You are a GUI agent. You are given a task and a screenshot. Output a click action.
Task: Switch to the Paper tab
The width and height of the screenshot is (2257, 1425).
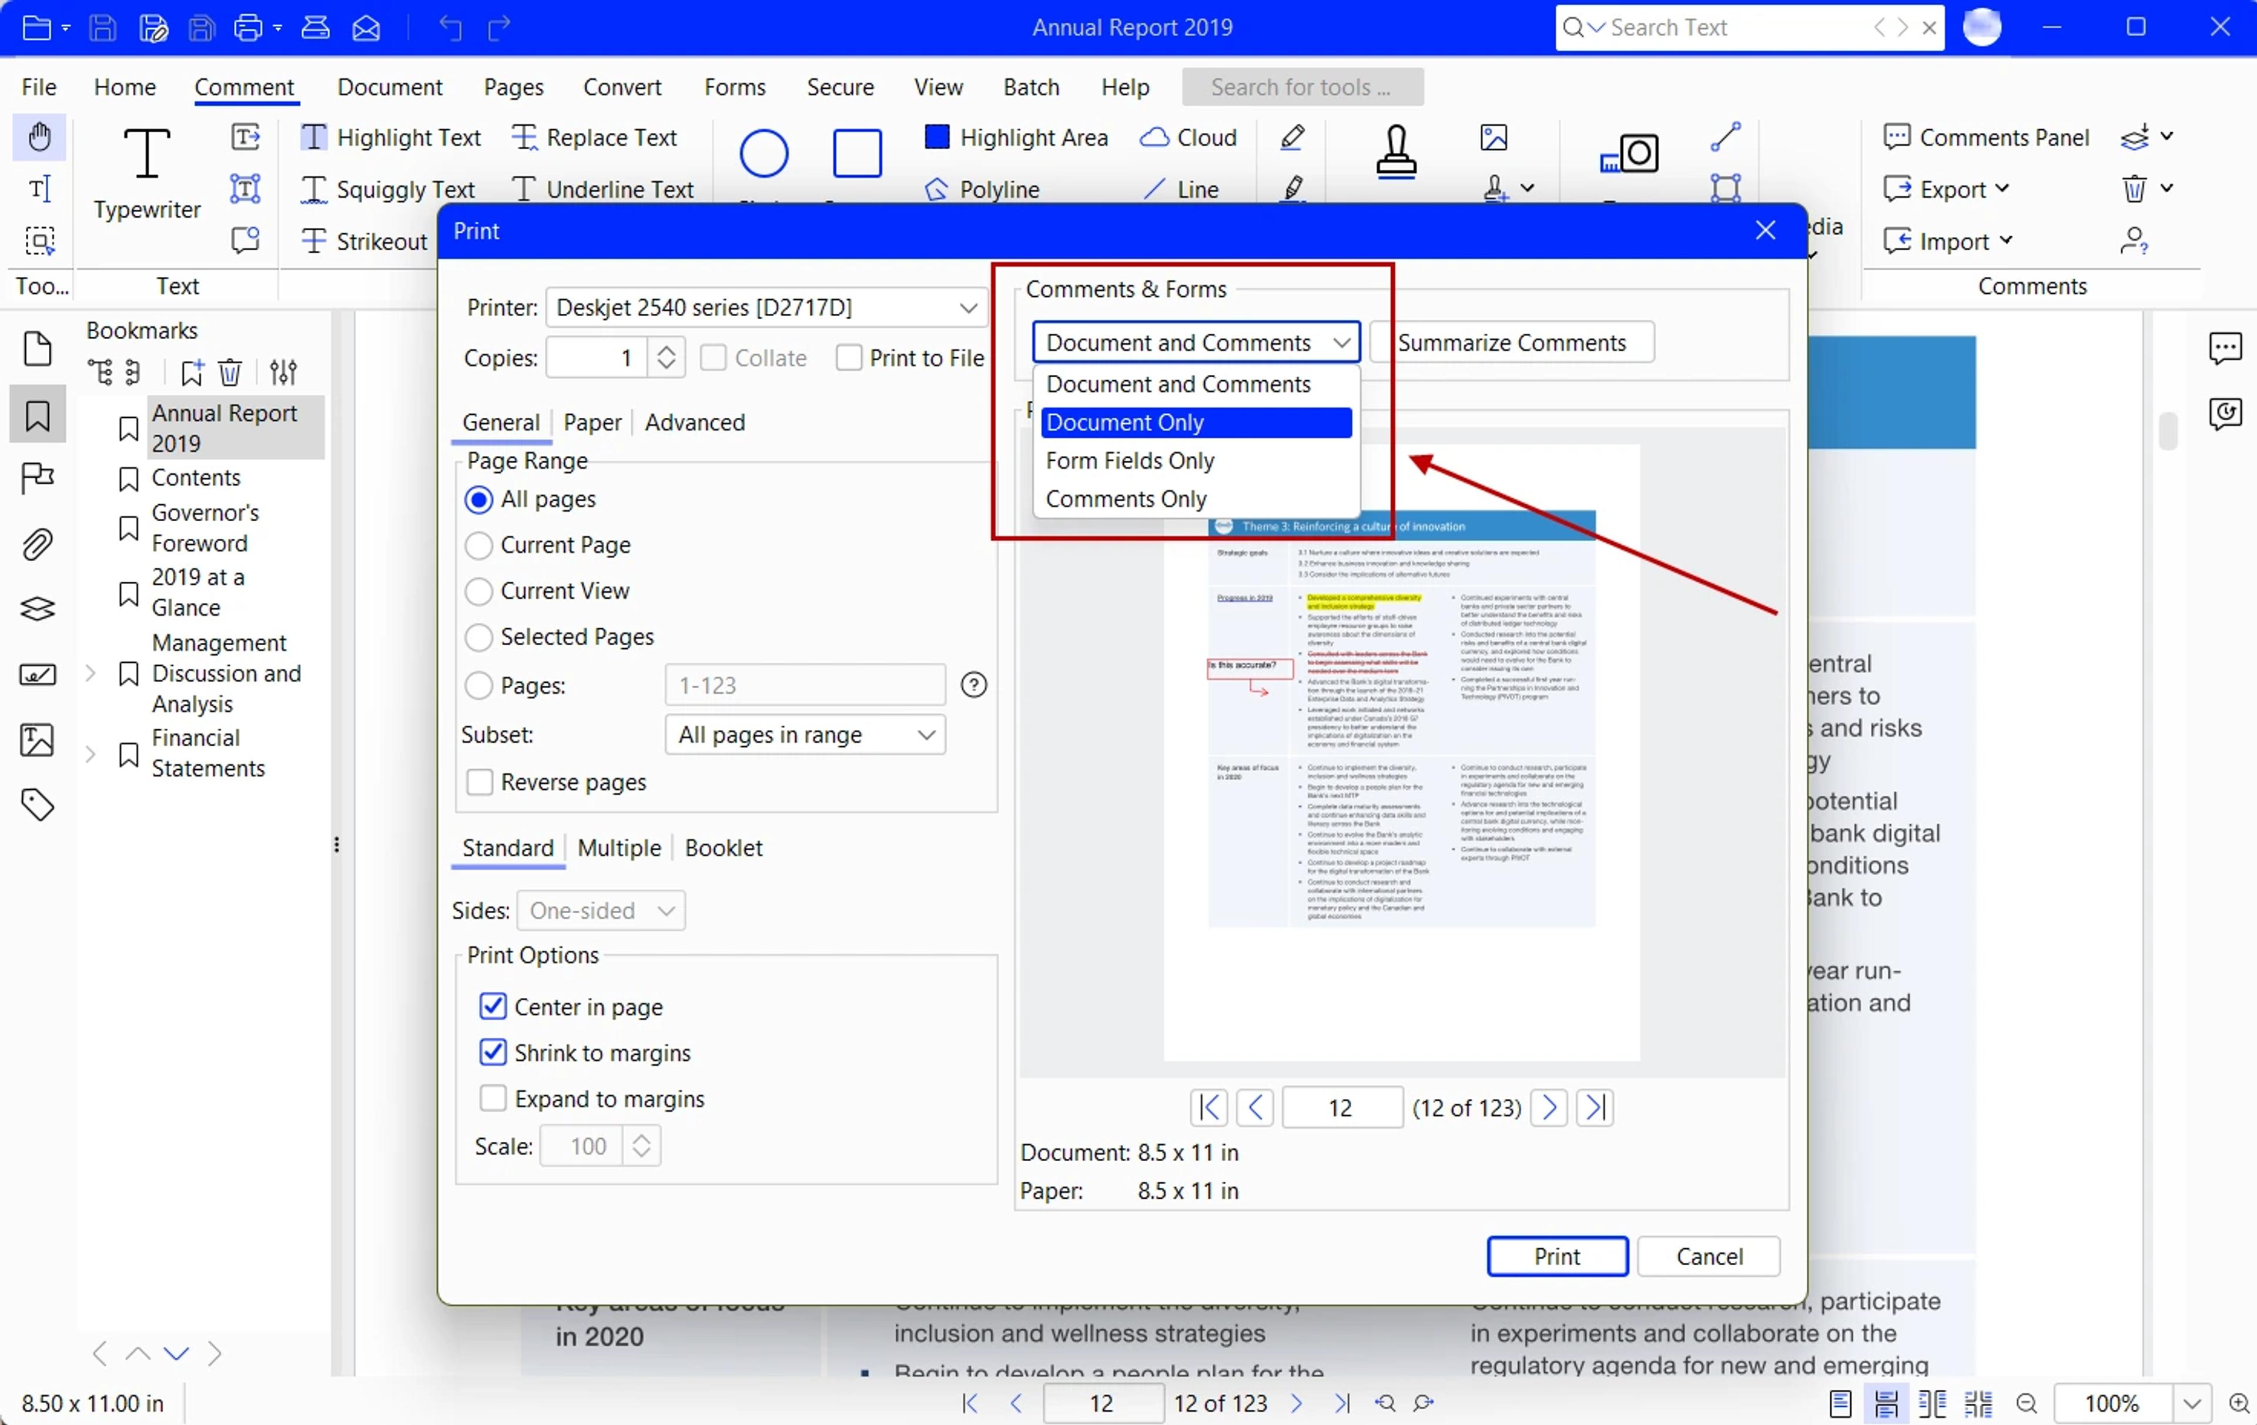click(592, 423)
